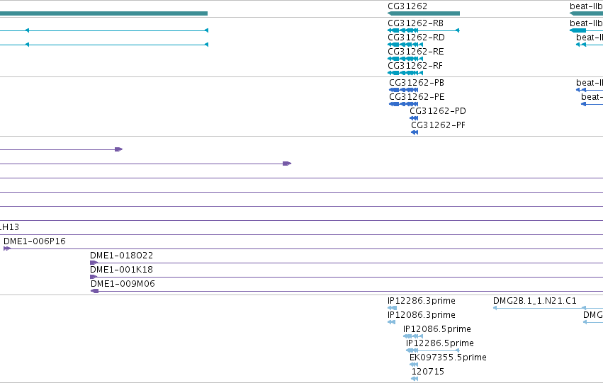The width and height of the screenshot is (603, 383).
Task: Select protein CG31262-PD
Action: 438,111
